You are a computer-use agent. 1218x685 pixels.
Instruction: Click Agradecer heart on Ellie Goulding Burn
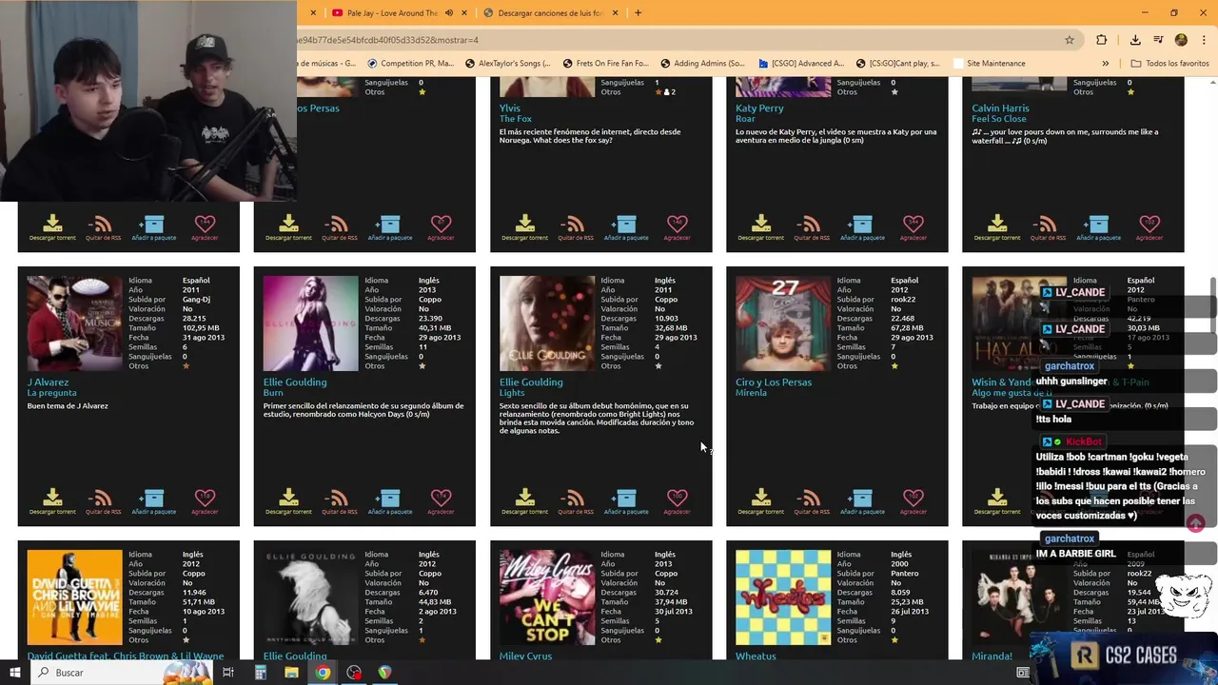[441, 501]
